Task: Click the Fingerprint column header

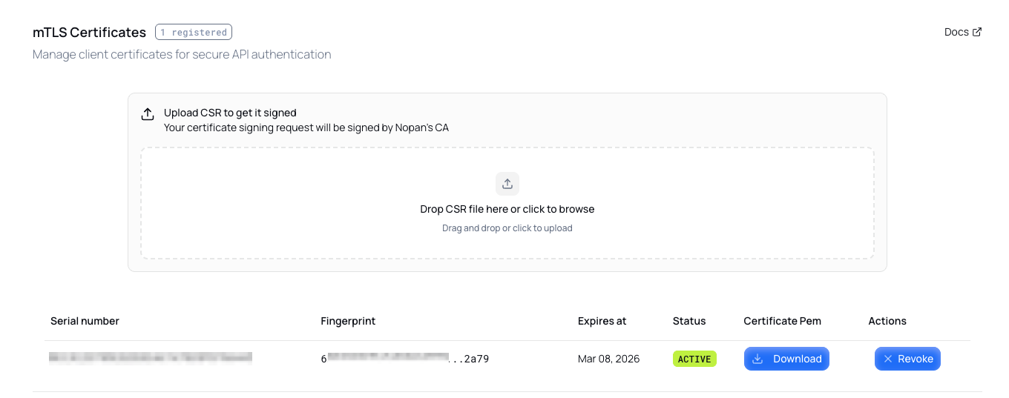Action: [348, 321]
